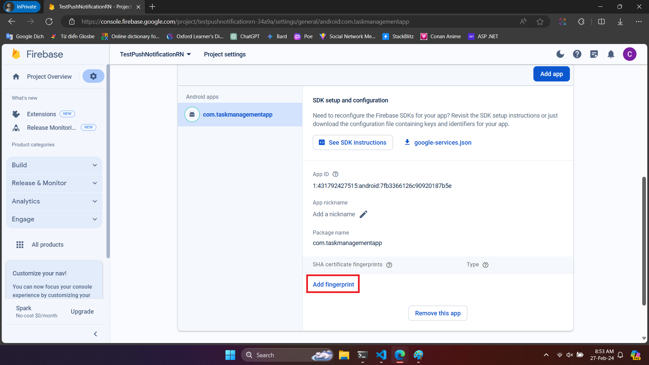
Task: Click the App ID help icon
Action: [x=335, y=174]
